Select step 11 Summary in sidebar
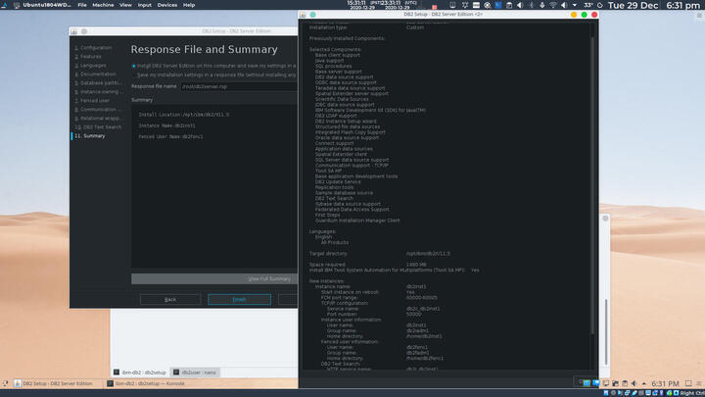Image resolution: width=705 pixels, height=397 pixels. point(89,136)
